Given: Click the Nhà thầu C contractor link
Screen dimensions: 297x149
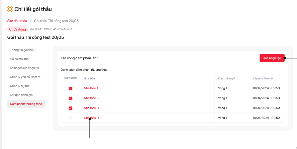Looking at the screenshot, I should [91, 108].
